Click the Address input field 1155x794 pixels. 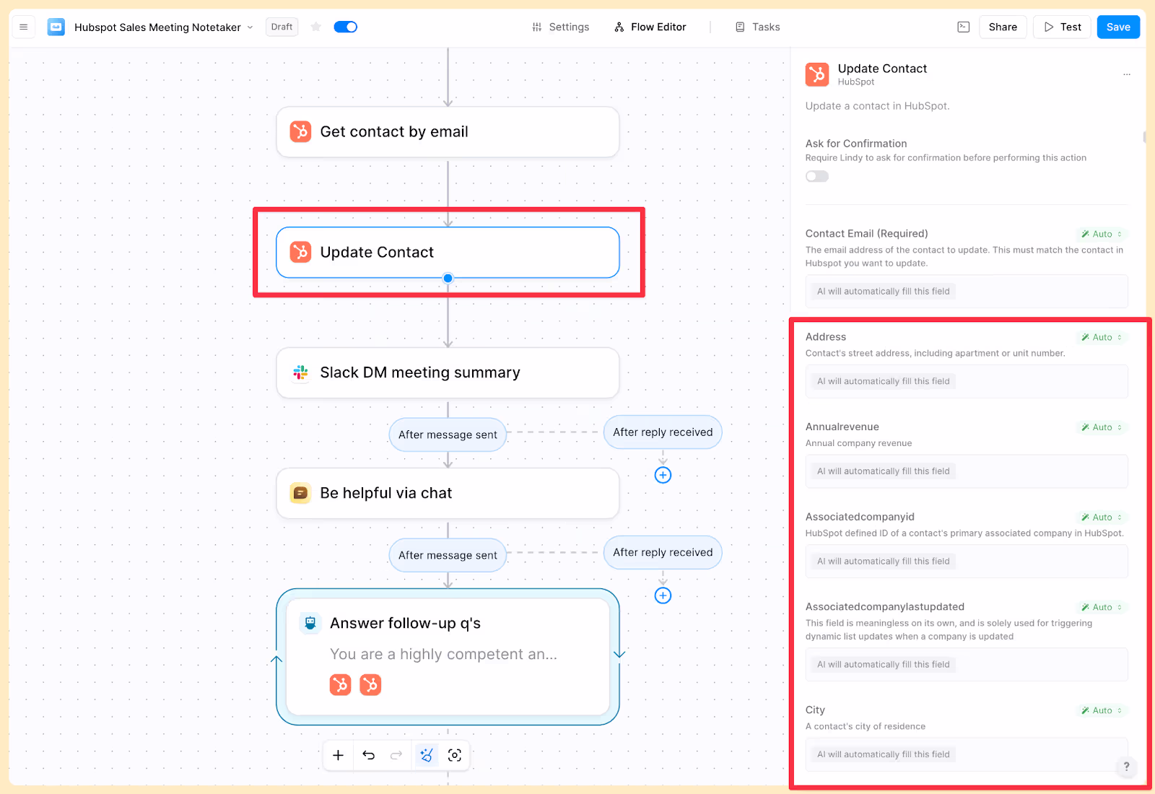pyautogui.click(x=967, y=381)
